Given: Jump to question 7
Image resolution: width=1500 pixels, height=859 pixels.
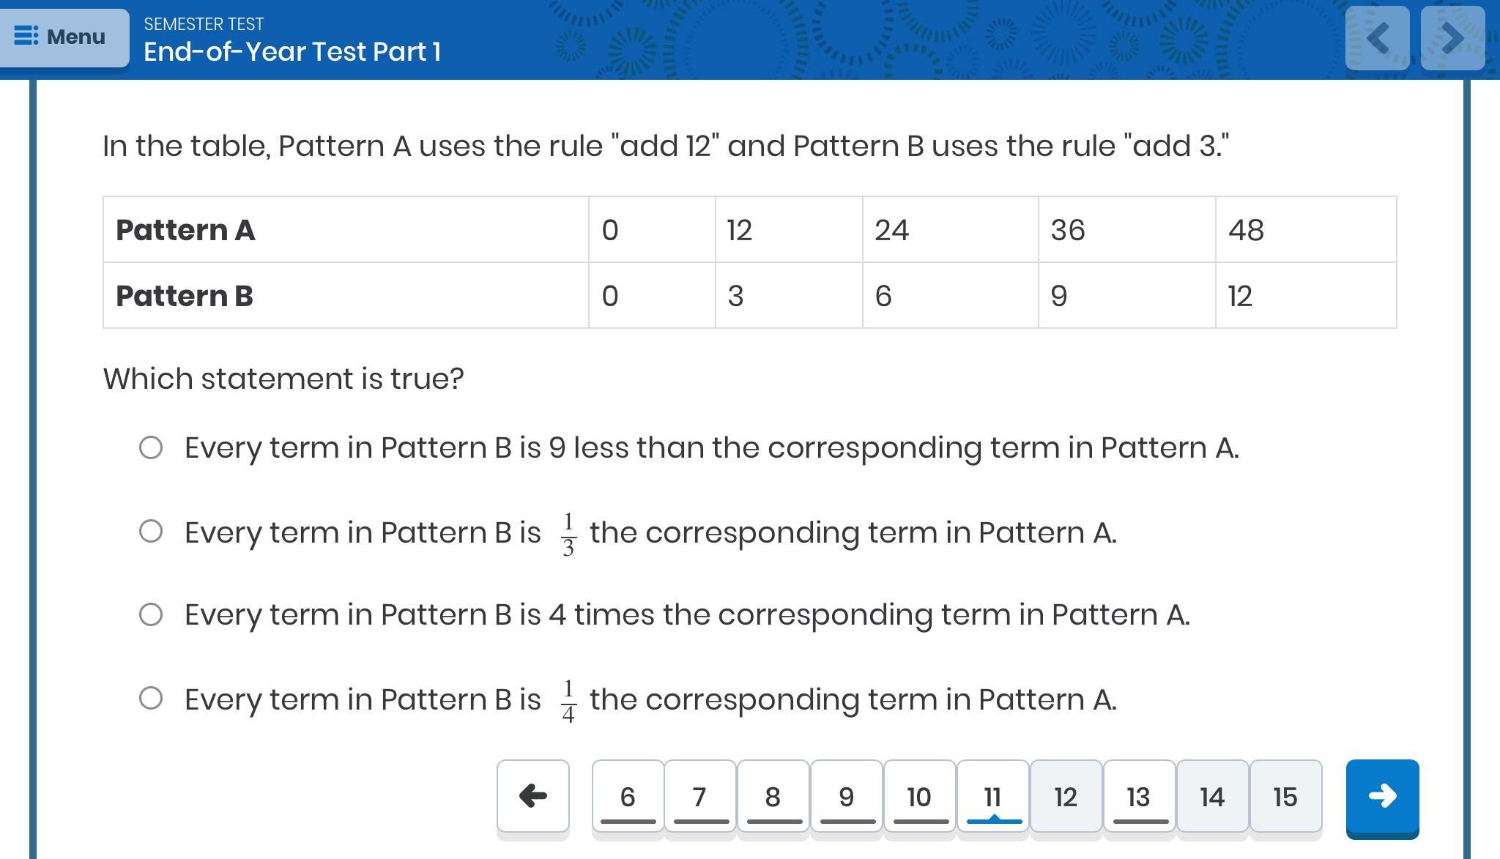Looking at the screenshot, I should (700, 797).
